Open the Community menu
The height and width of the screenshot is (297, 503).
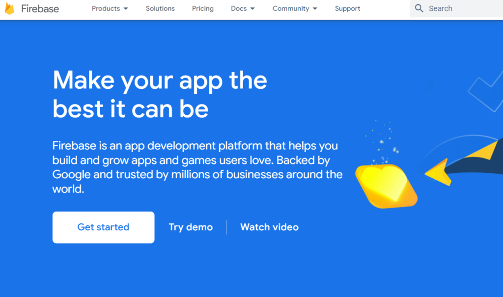coord(295,9)
